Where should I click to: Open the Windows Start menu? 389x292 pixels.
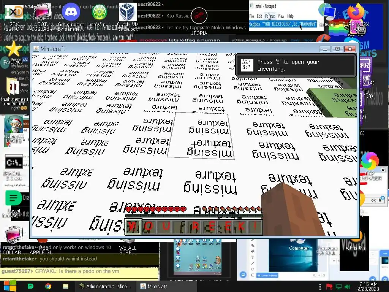coord(10,286)
